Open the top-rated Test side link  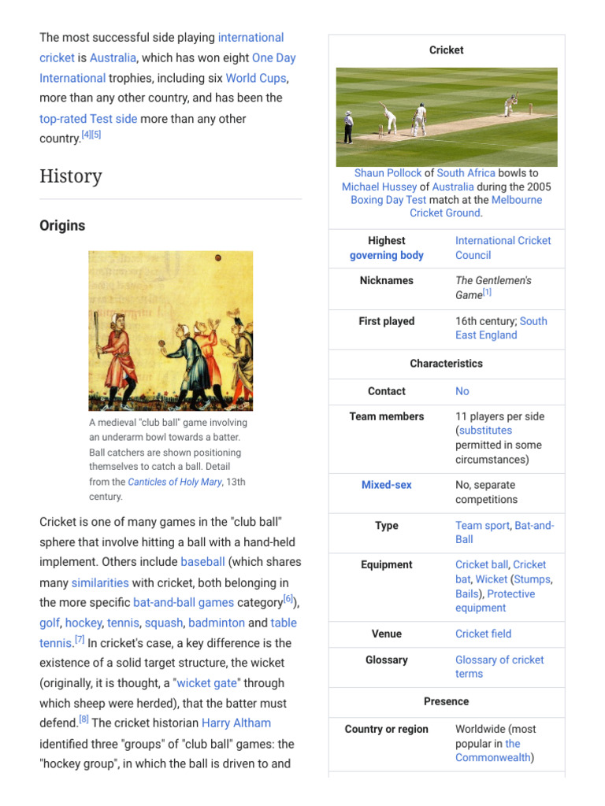click(88, 119)
